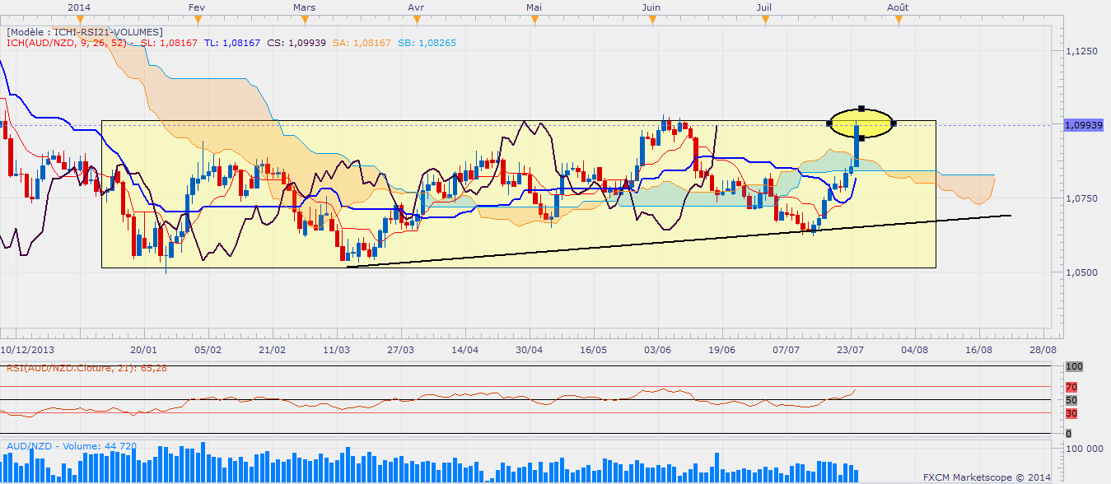1111x484 pixels.
Task: Click the orange triangle marker under Fev
Action: [196, 21]
